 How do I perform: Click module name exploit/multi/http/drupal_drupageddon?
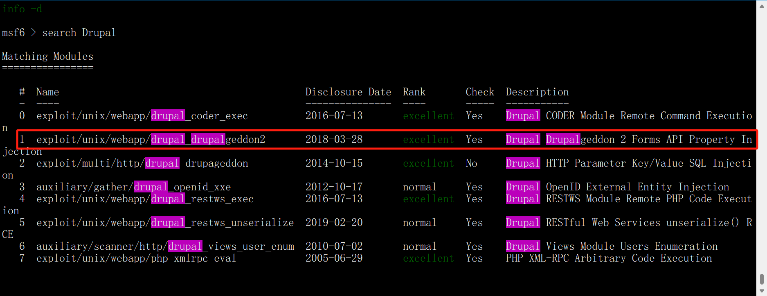(142, 163)
